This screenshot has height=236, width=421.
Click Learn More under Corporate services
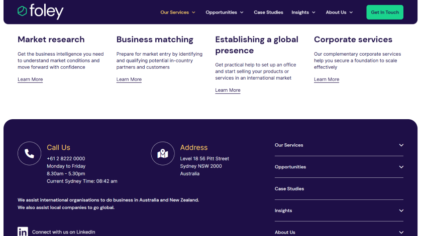coord(327,79)
